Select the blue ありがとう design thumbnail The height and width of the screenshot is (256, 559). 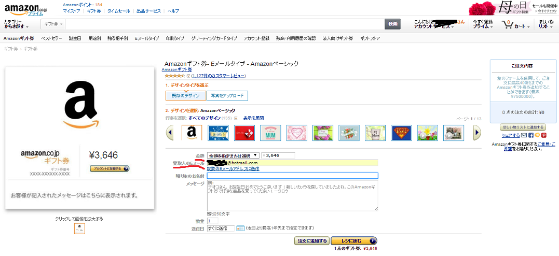point(218,133)
